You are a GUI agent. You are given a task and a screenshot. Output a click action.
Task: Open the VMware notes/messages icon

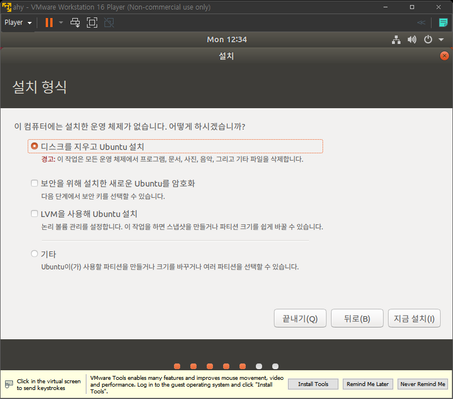click(443, 23)
